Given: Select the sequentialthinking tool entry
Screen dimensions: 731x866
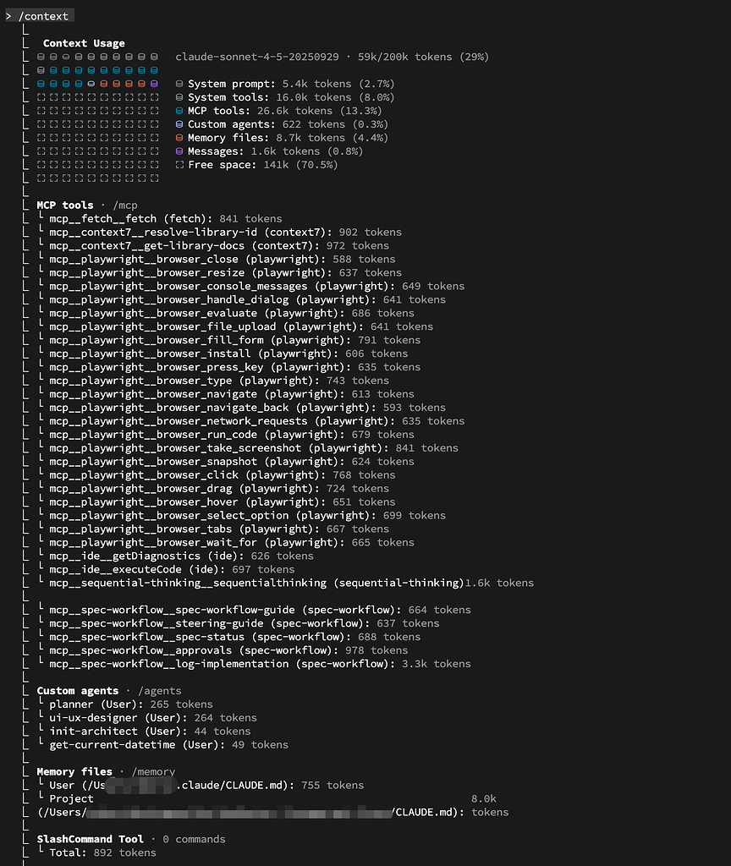Looking at the screenshot, I should (x=291, y=583).
